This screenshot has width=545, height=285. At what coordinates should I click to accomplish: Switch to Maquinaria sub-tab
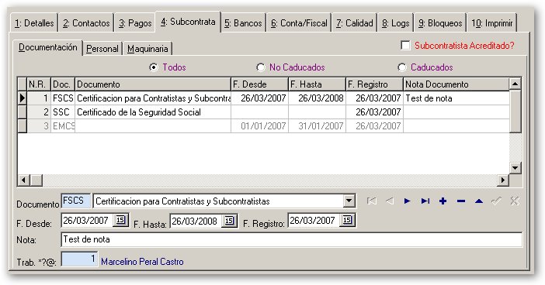148,49
